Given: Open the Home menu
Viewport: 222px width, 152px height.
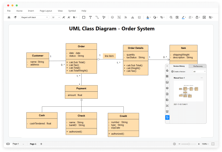Looking at the screenshot, I should pyautogui.click(x=19, y=11).
